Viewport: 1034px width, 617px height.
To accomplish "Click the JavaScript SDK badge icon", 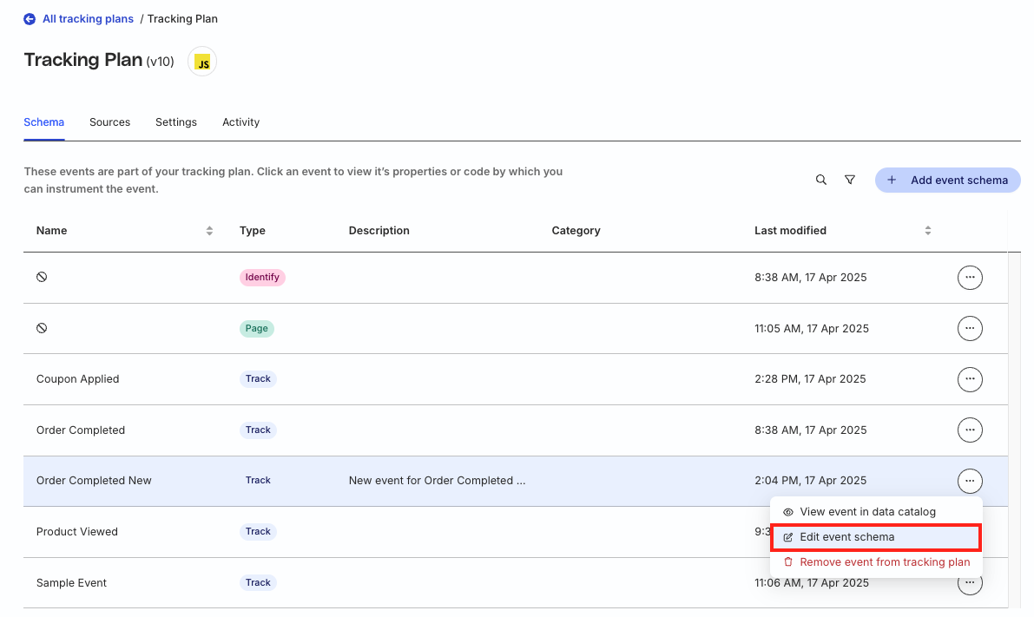I will (x=202, y=62).
